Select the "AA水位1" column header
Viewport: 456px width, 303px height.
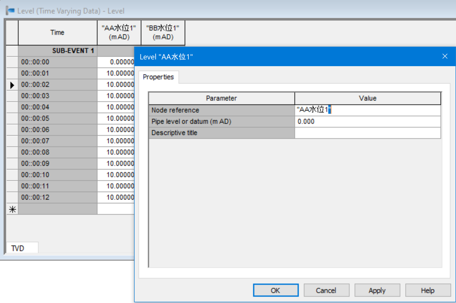[119, 32]
